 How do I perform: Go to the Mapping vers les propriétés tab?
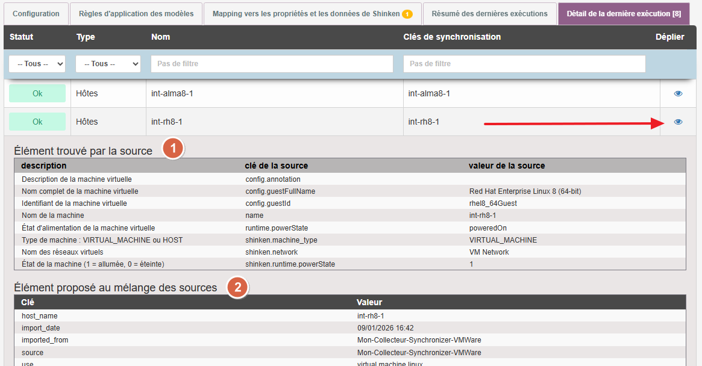tap(306, 13)
